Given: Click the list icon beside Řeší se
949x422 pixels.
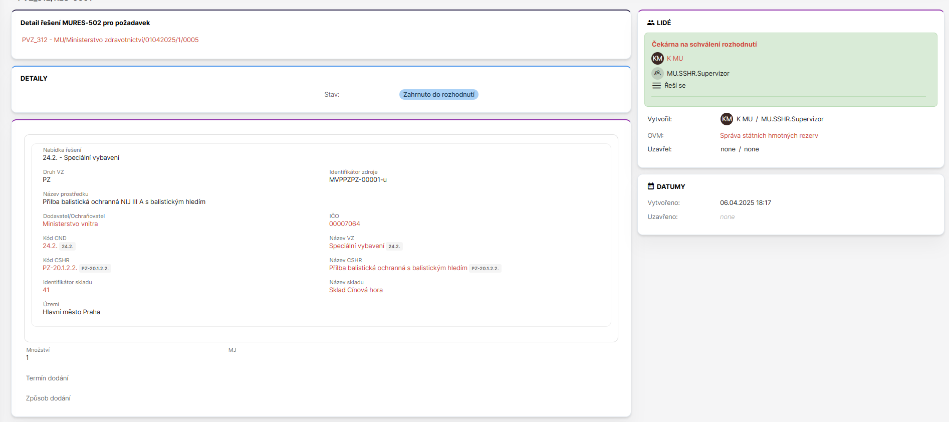Looking at the screenshot, I should click(x=656, y=86).
